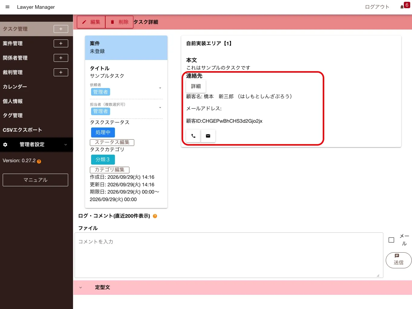The height and width of the screenshot is (309, 412).
Task: Open the マニュアル button
Action: pyautogui.click(x=35, y=180)
